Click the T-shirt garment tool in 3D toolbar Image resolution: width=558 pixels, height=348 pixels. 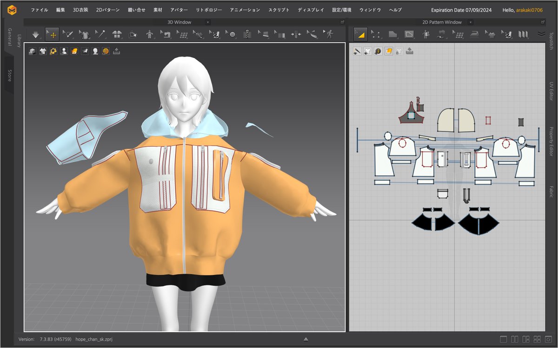pyautogui.click(x=84, y=34)
